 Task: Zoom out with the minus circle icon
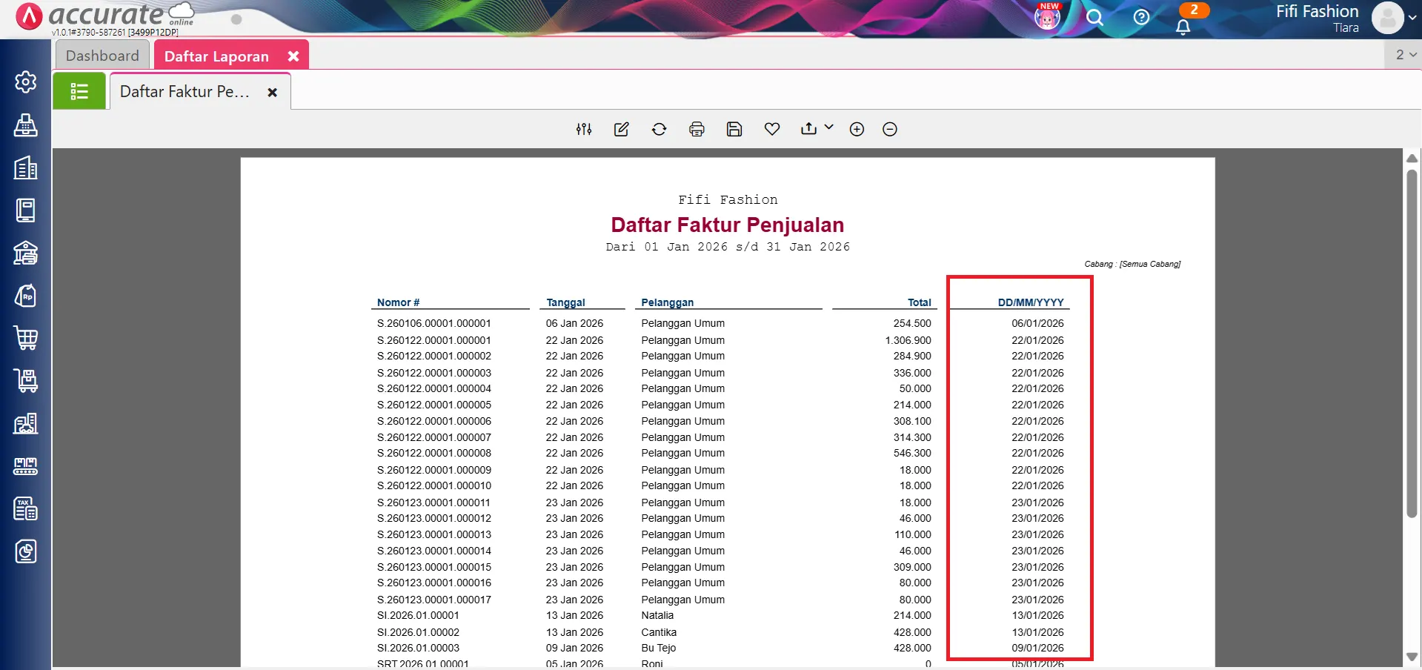pos(890,129)
